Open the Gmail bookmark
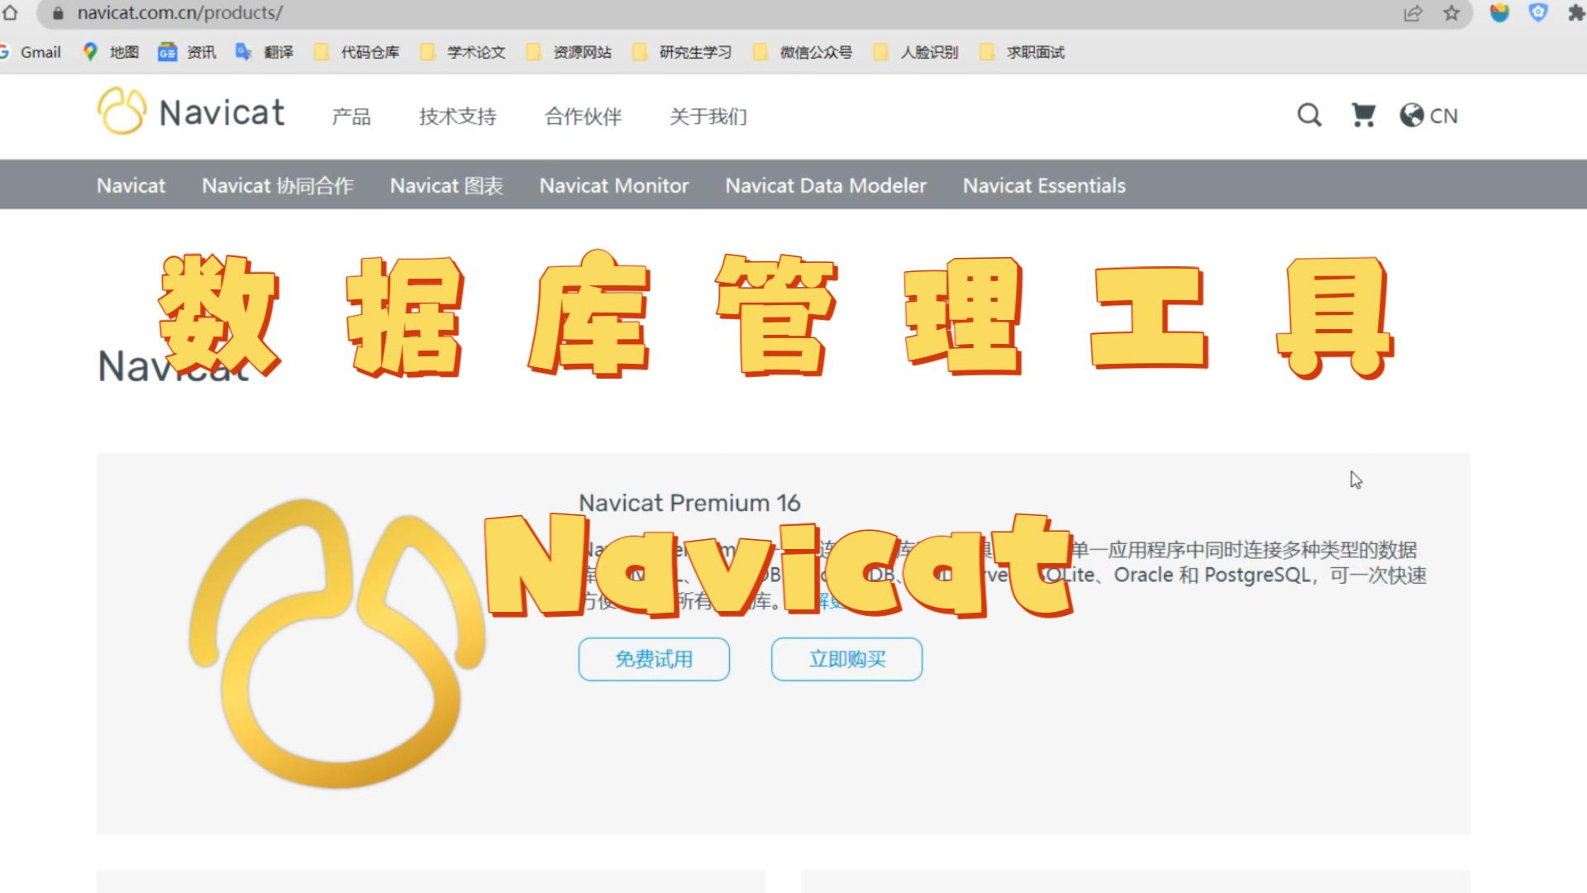This screenshot has height=893, width=1587. [31, 52]
